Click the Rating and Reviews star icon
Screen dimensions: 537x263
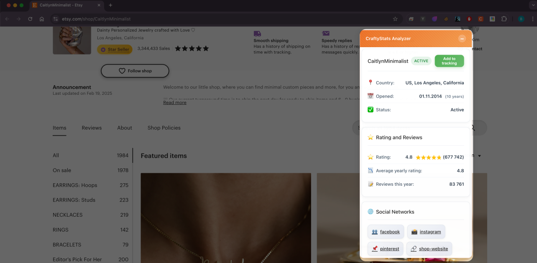click(370, 137)
